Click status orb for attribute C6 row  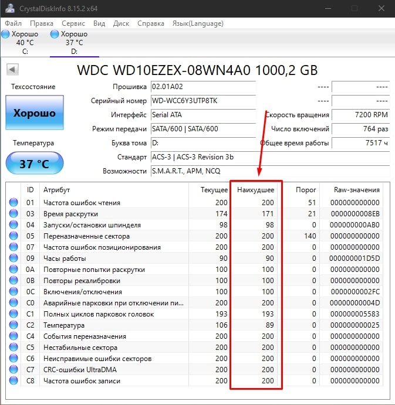tap(13, 358)
